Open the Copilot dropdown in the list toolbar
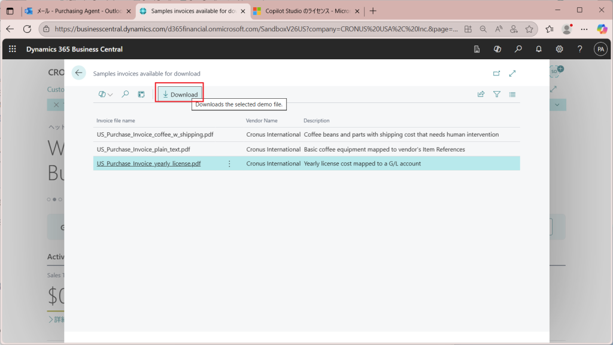The width and height of the screenshot is (613, 345). [105, 94]
